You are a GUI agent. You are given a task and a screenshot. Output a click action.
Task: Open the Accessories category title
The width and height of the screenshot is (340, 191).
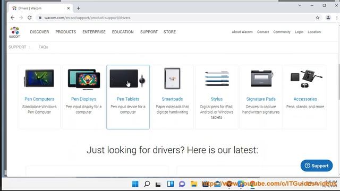click(305, 99)
